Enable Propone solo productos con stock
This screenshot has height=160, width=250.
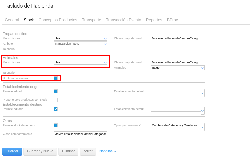pos(56,100)
